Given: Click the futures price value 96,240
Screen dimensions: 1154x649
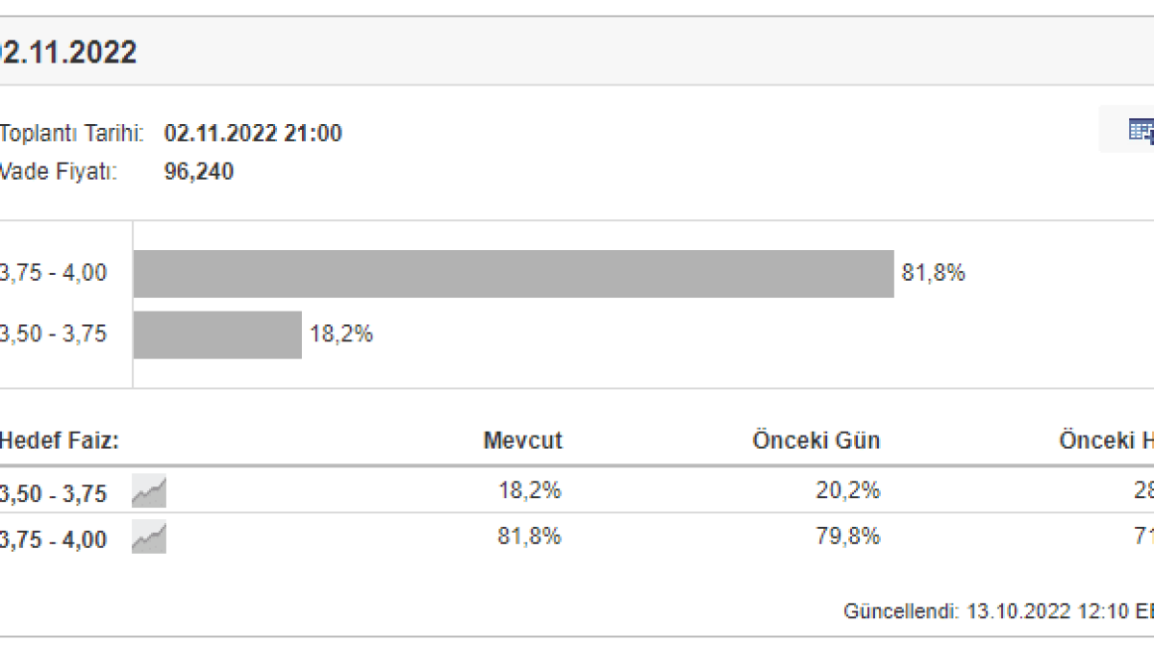Looking at the screenshot, I should [x=199, y=172].
